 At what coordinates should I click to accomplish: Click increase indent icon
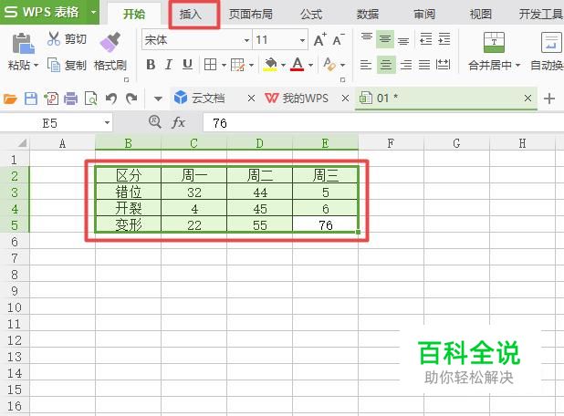point(444,39)
